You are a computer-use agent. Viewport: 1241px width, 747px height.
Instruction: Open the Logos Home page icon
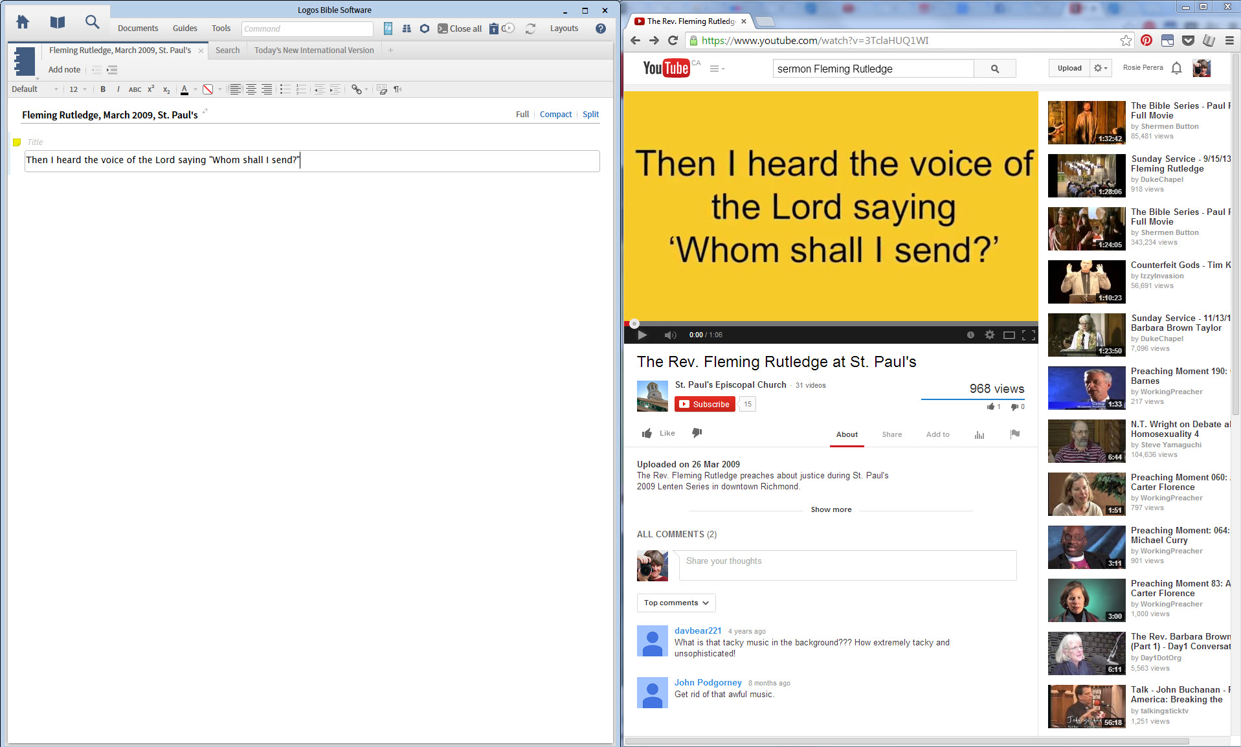click(x=23, y=22)
